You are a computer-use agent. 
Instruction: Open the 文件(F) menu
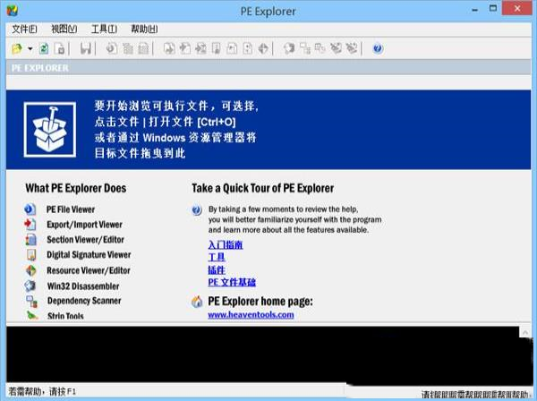[x=25, y=30]
